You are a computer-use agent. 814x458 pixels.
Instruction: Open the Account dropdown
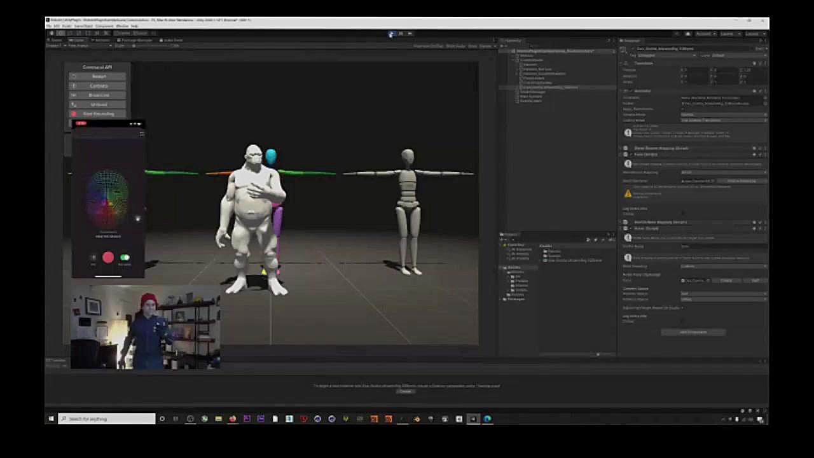tap(705, 34)
